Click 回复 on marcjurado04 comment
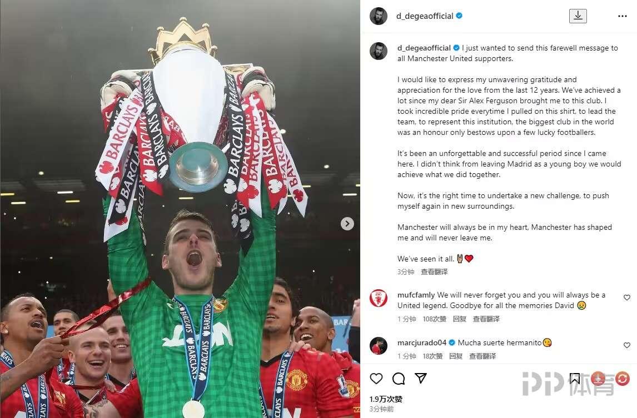This screenshot has width=637, height=418. (456, 356)
